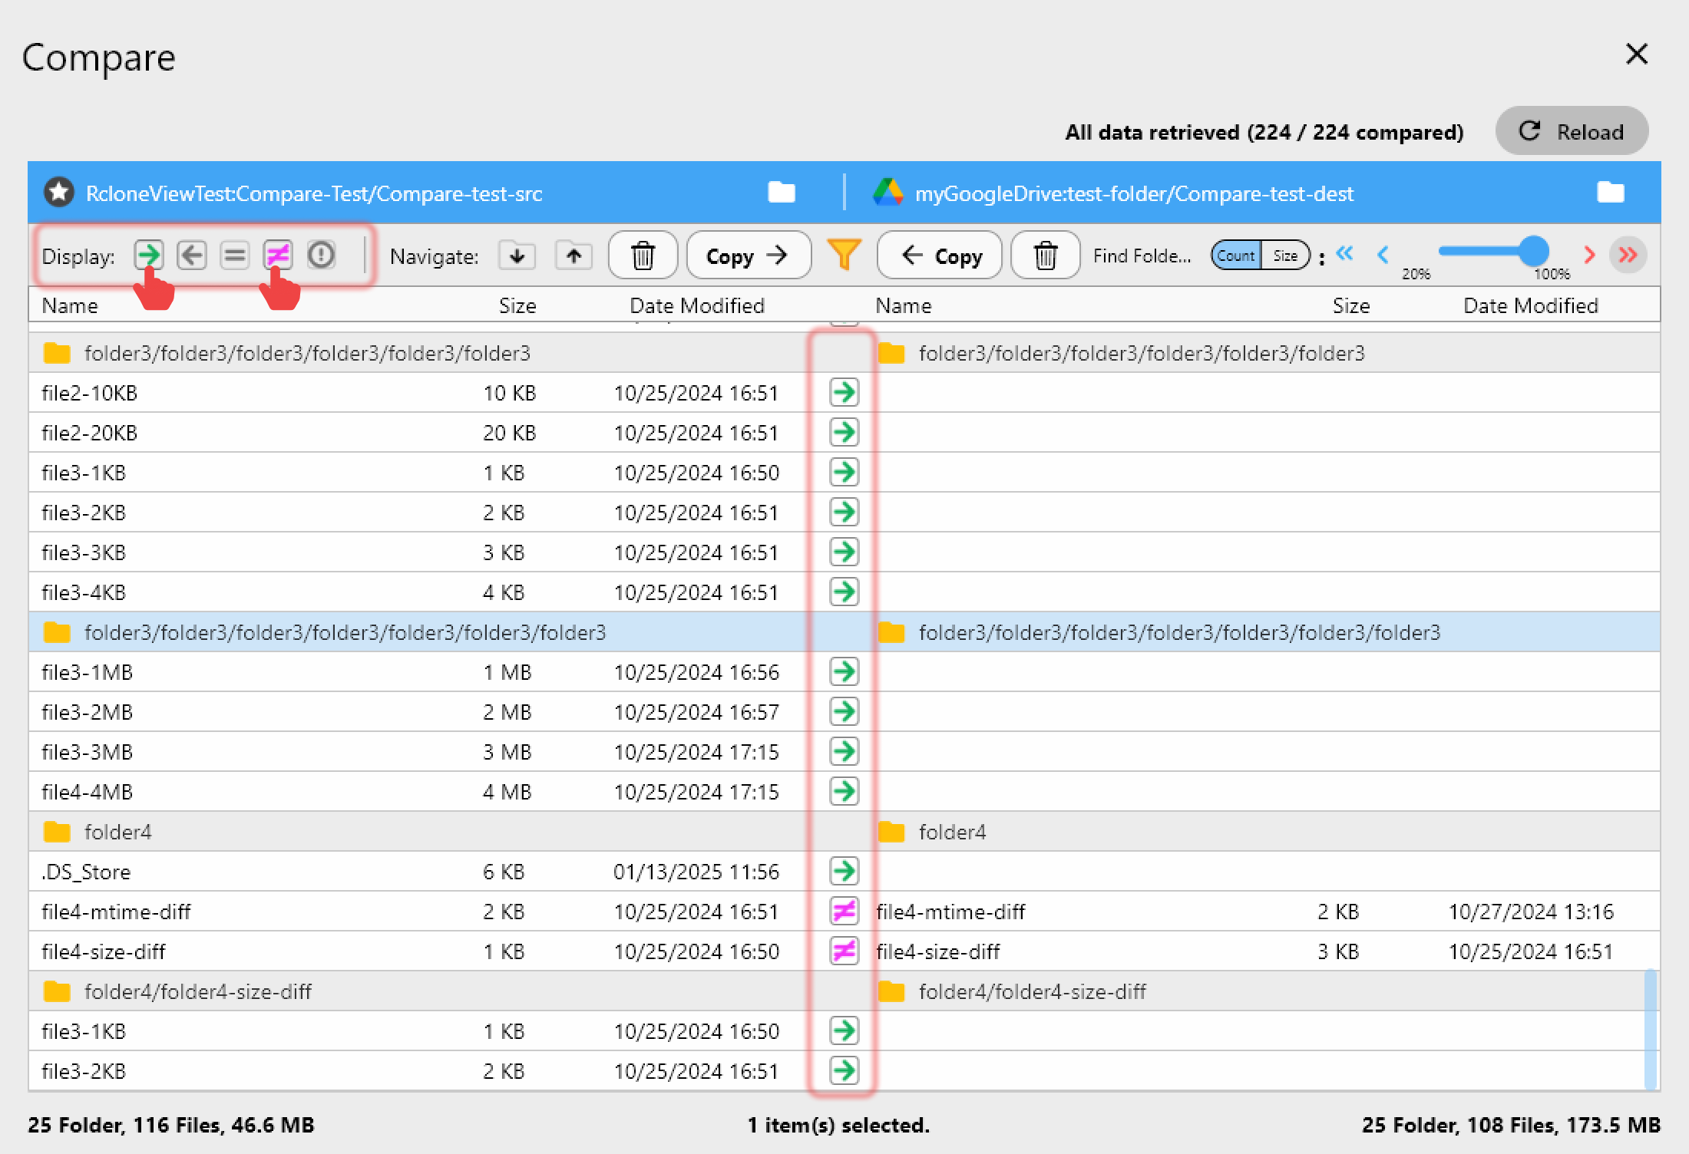Jump forward with the double-chevron navigation control

pos(1628,256)
